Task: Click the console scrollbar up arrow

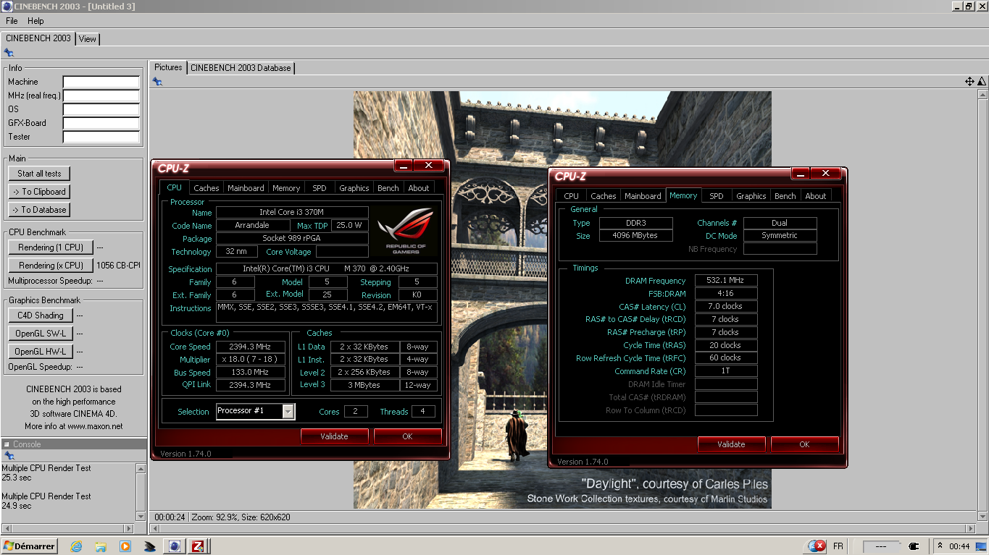Action: (141, 469)
